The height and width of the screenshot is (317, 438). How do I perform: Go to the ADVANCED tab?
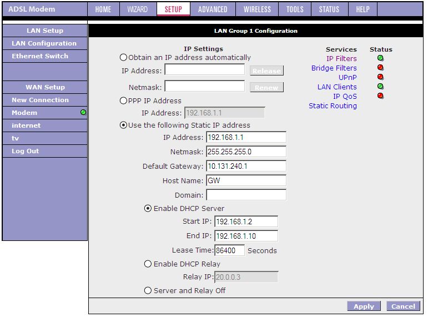(x=213, y=9)
